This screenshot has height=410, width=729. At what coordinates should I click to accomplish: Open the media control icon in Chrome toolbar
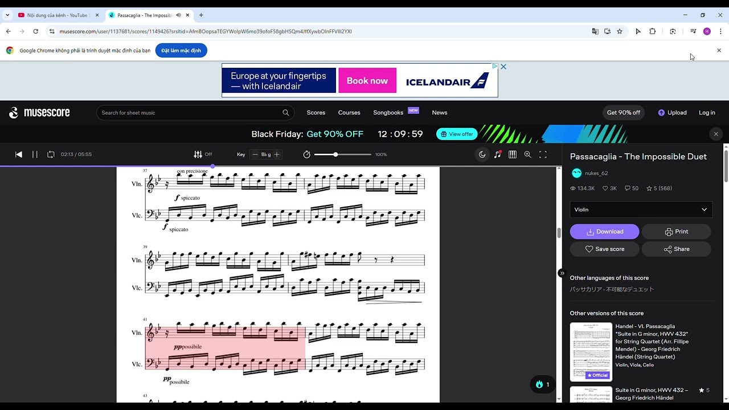tap(693, 31)
